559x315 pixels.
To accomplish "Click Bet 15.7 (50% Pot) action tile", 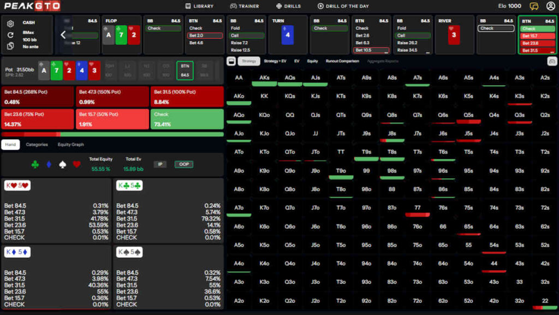I will (x=112, y=119).
